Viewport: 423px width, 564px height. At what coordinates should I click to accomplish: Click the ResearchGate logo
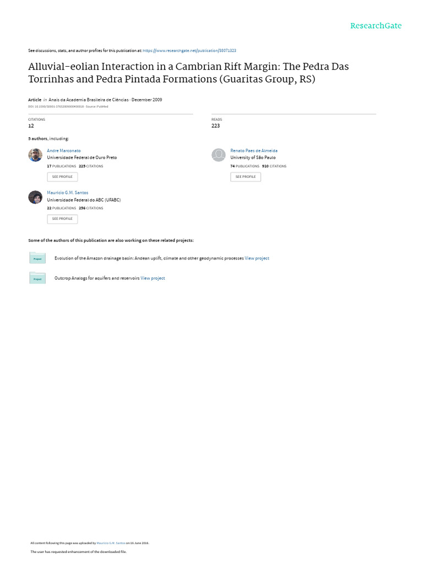(x=376, y=26)
